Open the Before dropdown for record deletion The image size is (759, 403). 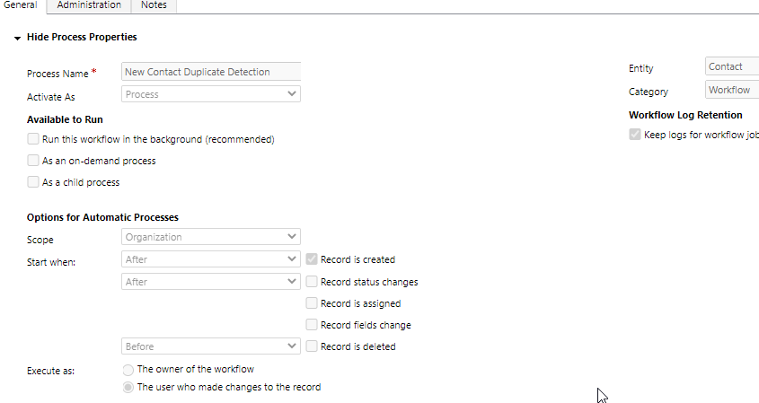click(x=210, y=346)
